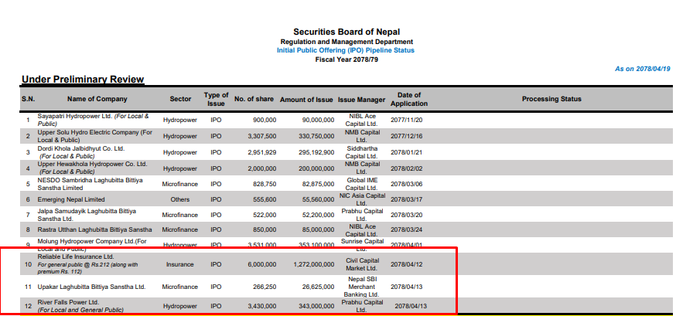Select the "Issue Manager" column header
676x316 pixels.
361,100
